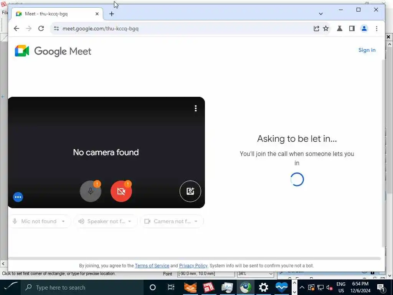Open Settings gear on taskbar
The height and width of the screenshot is (295, 393).
click(263, 287)
